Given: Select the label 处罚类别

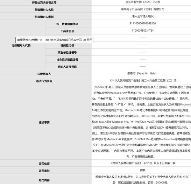Looking at the screenshot, I should tap(44, 171).
